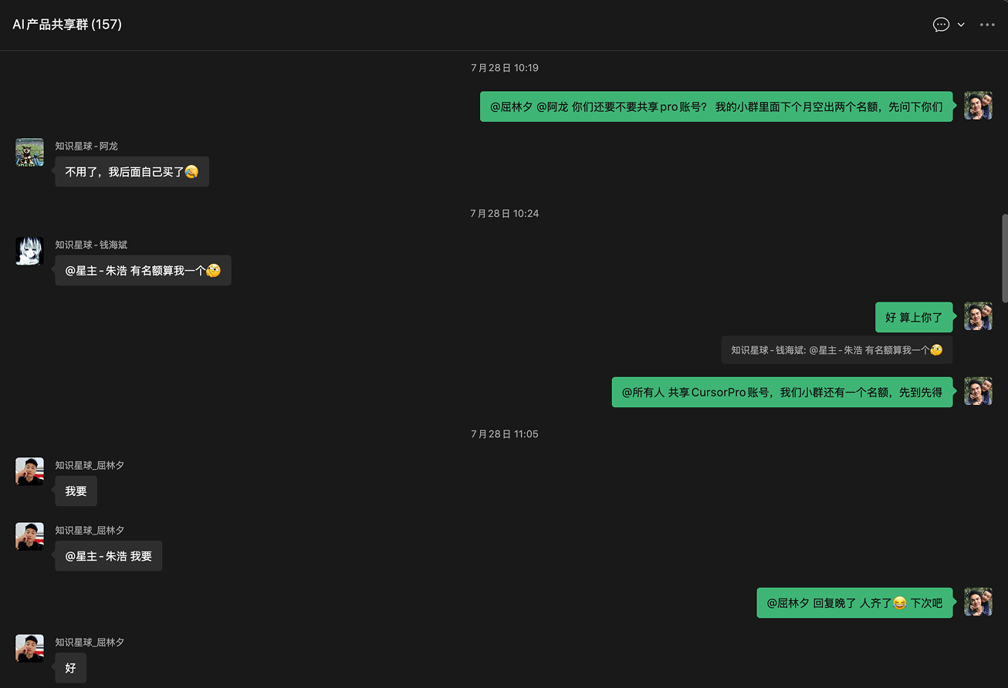Click the '@所有人 共享 CursorPro账号' message bubble
The height and width of the screenshot is (688, 1008).
coord(783,392)
